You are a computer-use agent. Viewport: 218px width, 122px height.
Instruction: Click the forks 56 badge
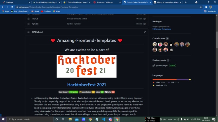pos(110,92)
